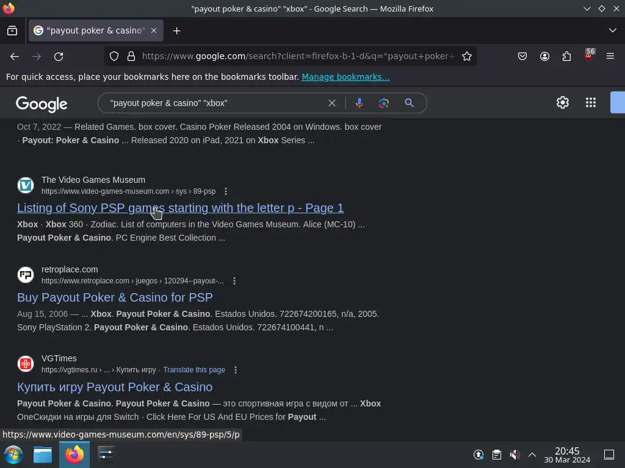Open the extensions puzzle icon
Screen dimensions: 625x468
coord(566,56)
